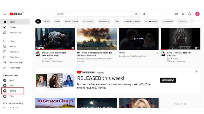This screenshot has width=204, height=114.
Task: Open the My Mix three-dot options
Action: pos(157,53)
